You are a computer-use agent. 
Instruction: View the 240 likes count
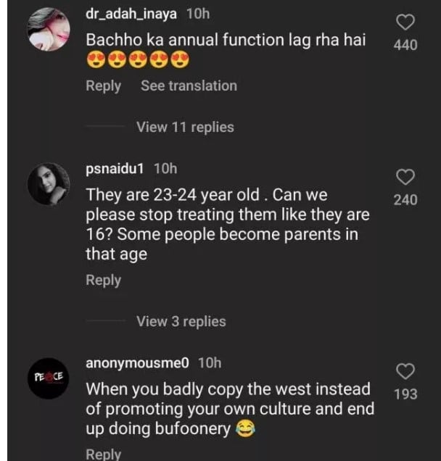click(x=405, y=199)
